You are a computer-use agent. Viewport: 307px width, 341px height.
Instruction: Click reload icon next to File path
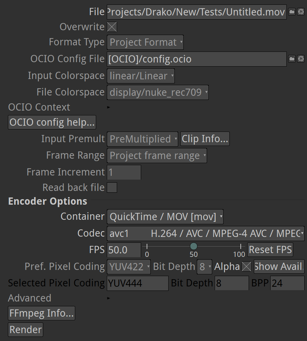[x=301, y=12]
